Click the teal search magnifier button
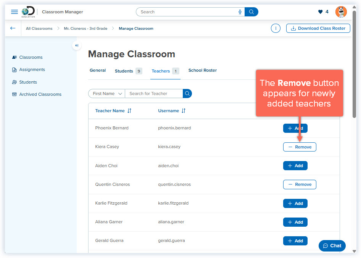Image resolution: width=361 pixels, height=258 pixels. tap(251, 12)
